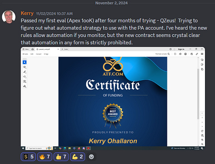Open the bookmarks panel icon on right
The width and height of the screenshot is (215, 164).
click(x=202, y=65)
